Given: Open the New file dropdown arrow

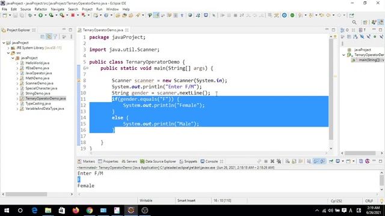Looking at the screenshot, I should click(10, 15).
